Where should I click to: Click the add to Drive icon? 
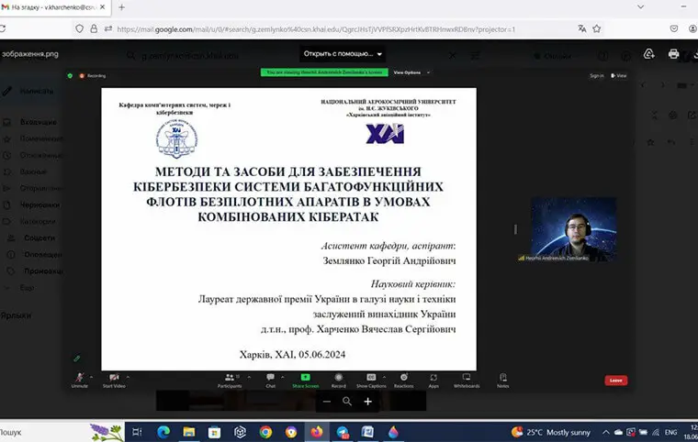(x=649, y=54)
